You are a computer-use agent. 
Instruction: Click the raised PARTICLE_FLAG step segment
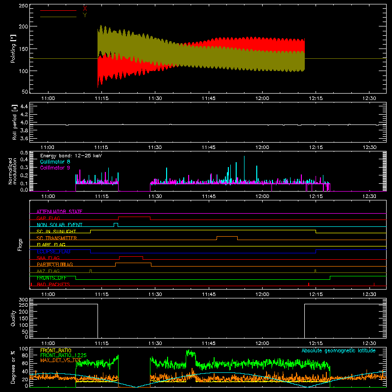[x=133, y=263]
